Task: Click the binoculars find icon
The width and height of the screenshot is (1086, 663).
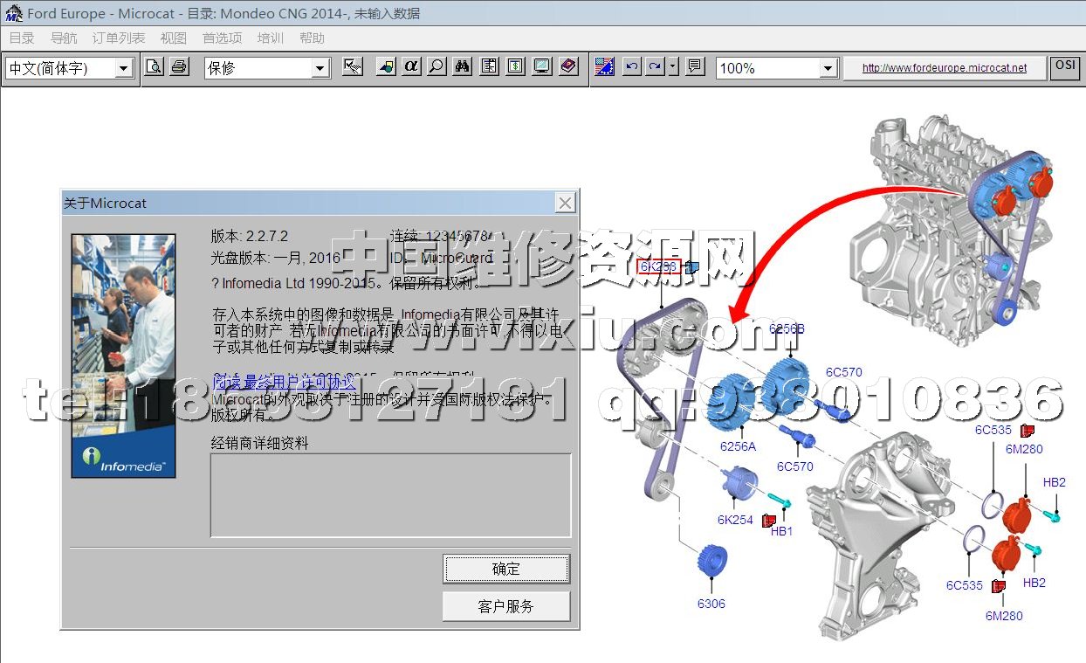Action: (463, 67)
